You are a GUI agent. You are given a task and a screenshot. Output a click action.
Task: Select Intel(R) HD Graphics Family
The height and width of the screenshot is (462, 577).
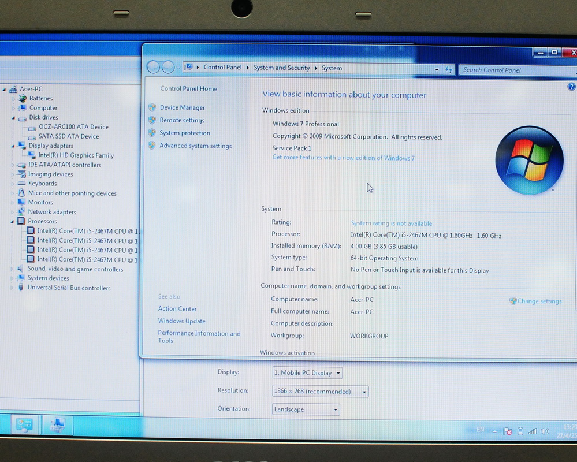point(76,155)
